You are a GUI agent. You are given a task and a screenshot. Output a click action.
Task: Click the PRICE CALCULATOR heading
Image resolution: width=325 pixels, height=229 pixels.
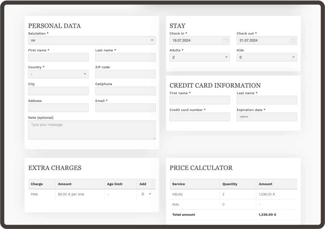(201, 168)
